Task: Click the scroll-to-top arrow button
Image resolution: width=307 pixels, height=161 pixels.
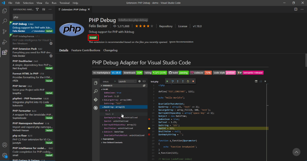Action: (296, 152)
